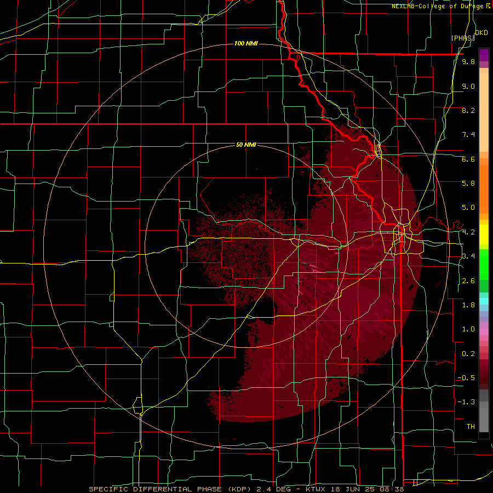Click the 3.4 value on the color scale
The image size is (493, 493).
tap(468, 256)
